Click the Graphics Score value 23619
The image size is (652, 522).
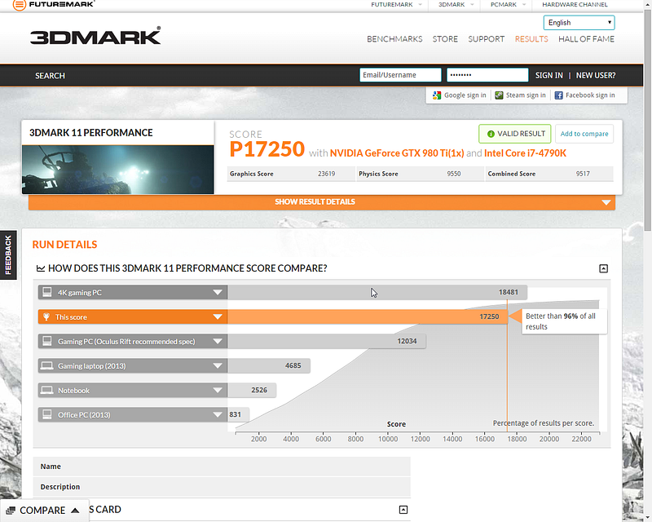click(x=327, y=174)
